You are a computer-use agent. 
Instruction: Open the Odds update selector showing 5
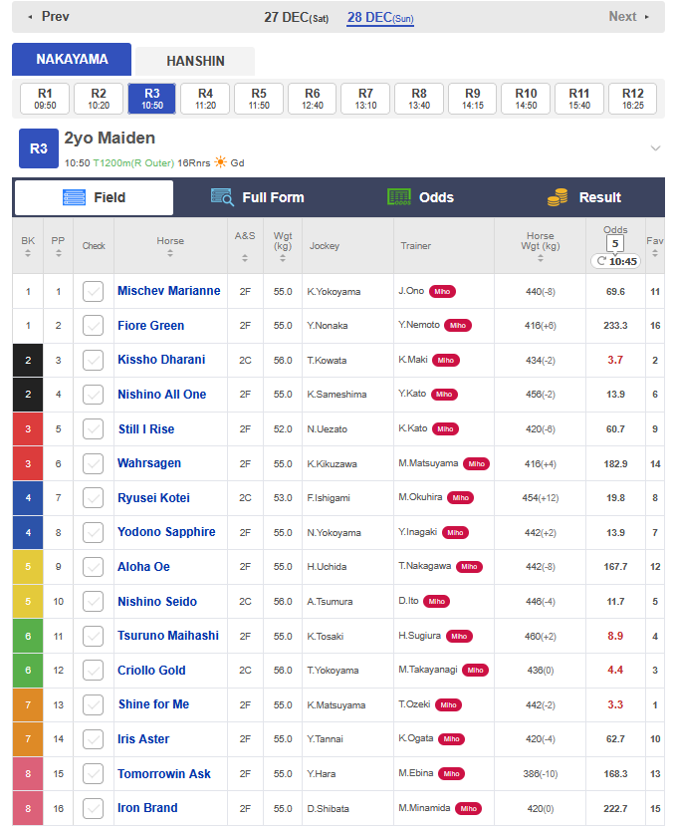point(614,244)
